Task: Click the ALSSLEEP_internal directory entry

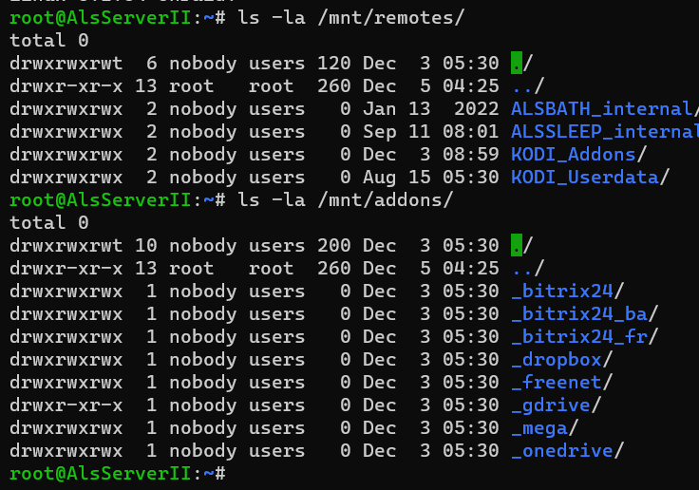Action: tap(605, 132)
